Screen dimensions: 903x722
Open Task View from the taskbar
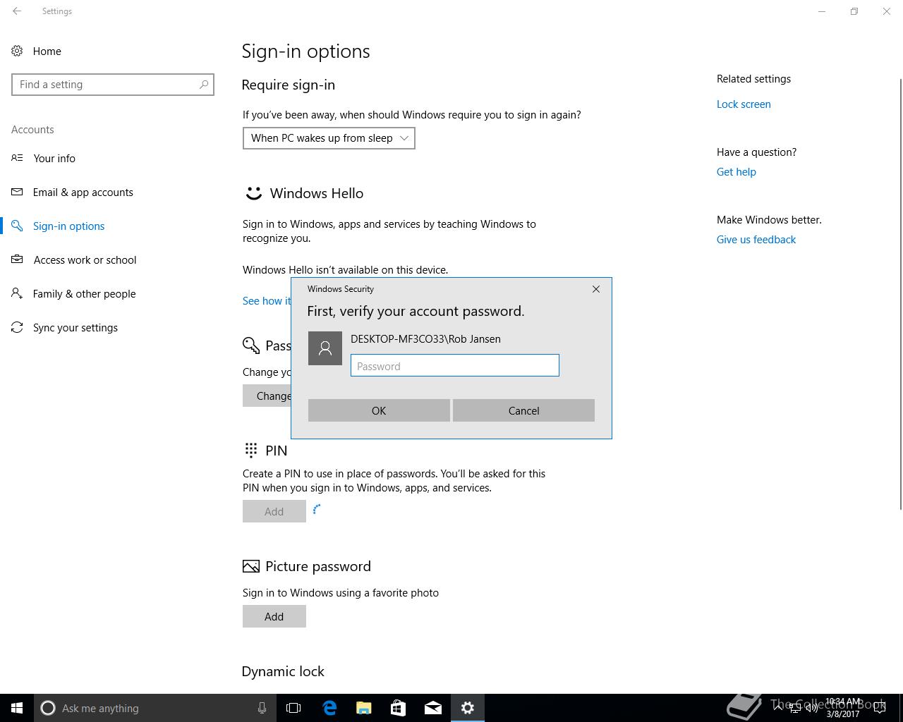pos(293,708)
